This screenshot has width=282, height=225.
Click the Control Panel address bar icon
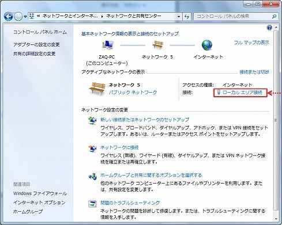click(32, 16)
